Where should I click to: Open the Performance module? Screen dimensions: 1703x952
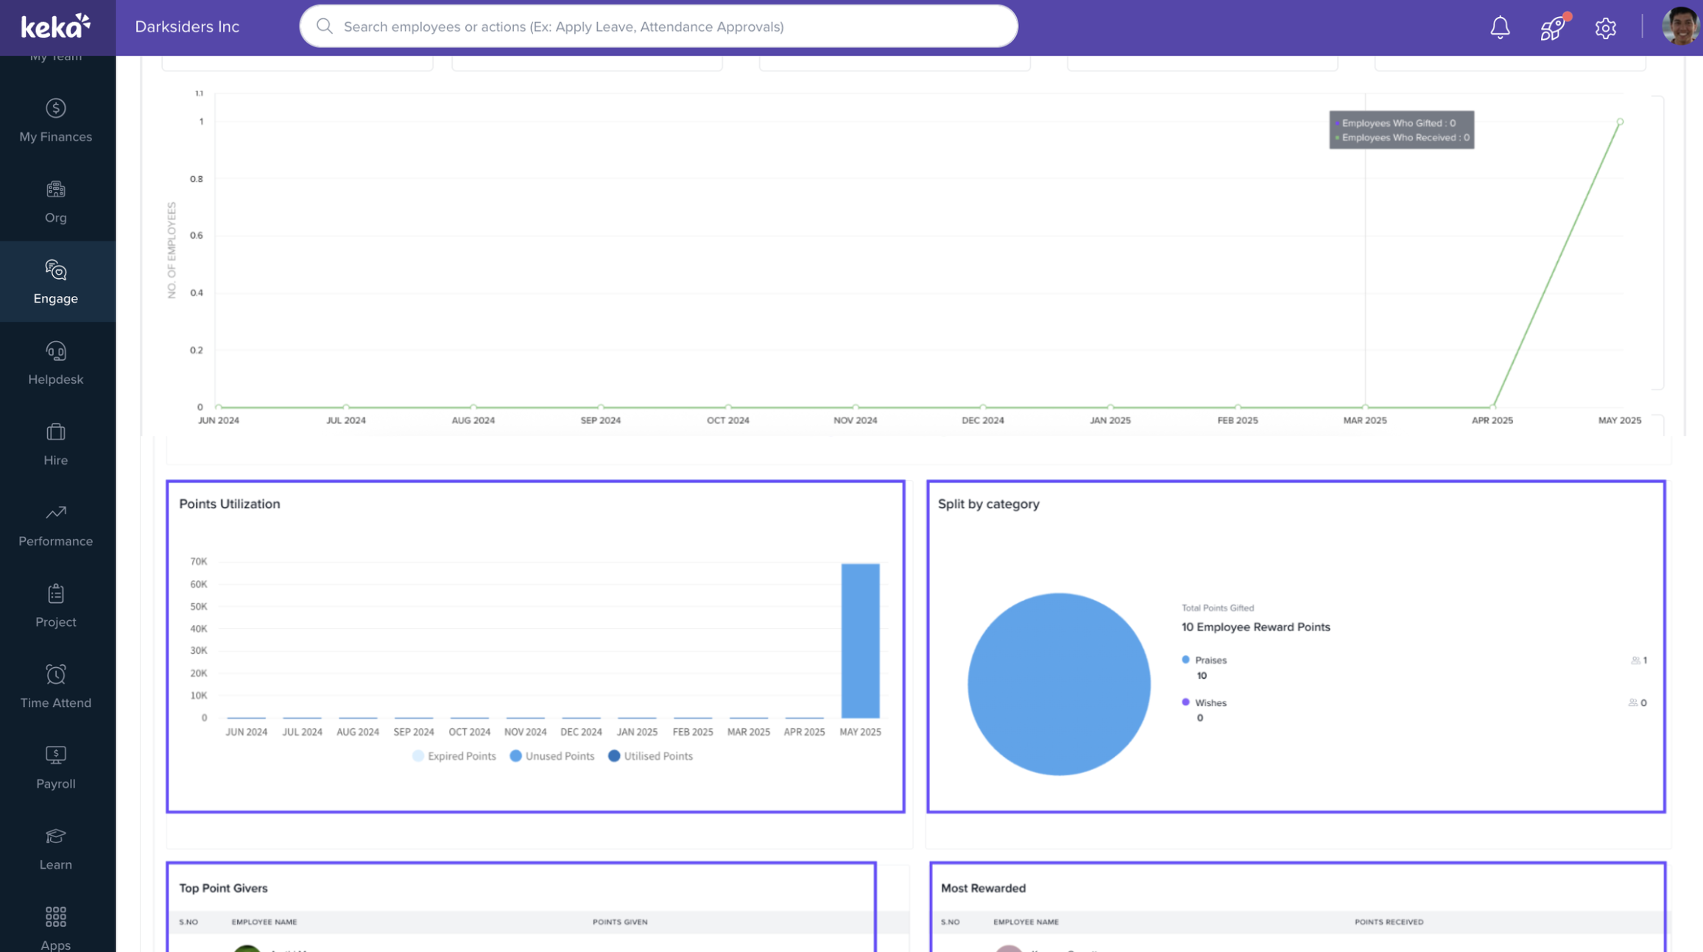click(x=56, y=526)
